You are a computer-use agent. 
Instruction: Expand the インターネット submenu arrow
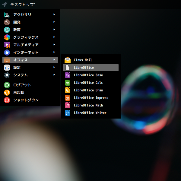click(54, 52)
